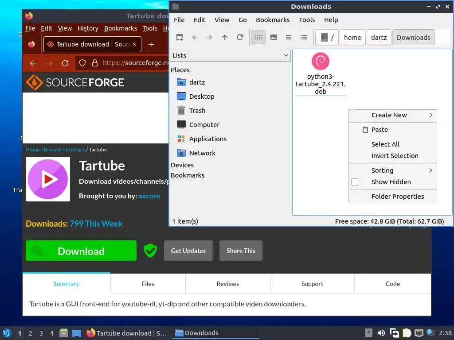Go forward in file manager history
The image size is (454, 340).
210,37
